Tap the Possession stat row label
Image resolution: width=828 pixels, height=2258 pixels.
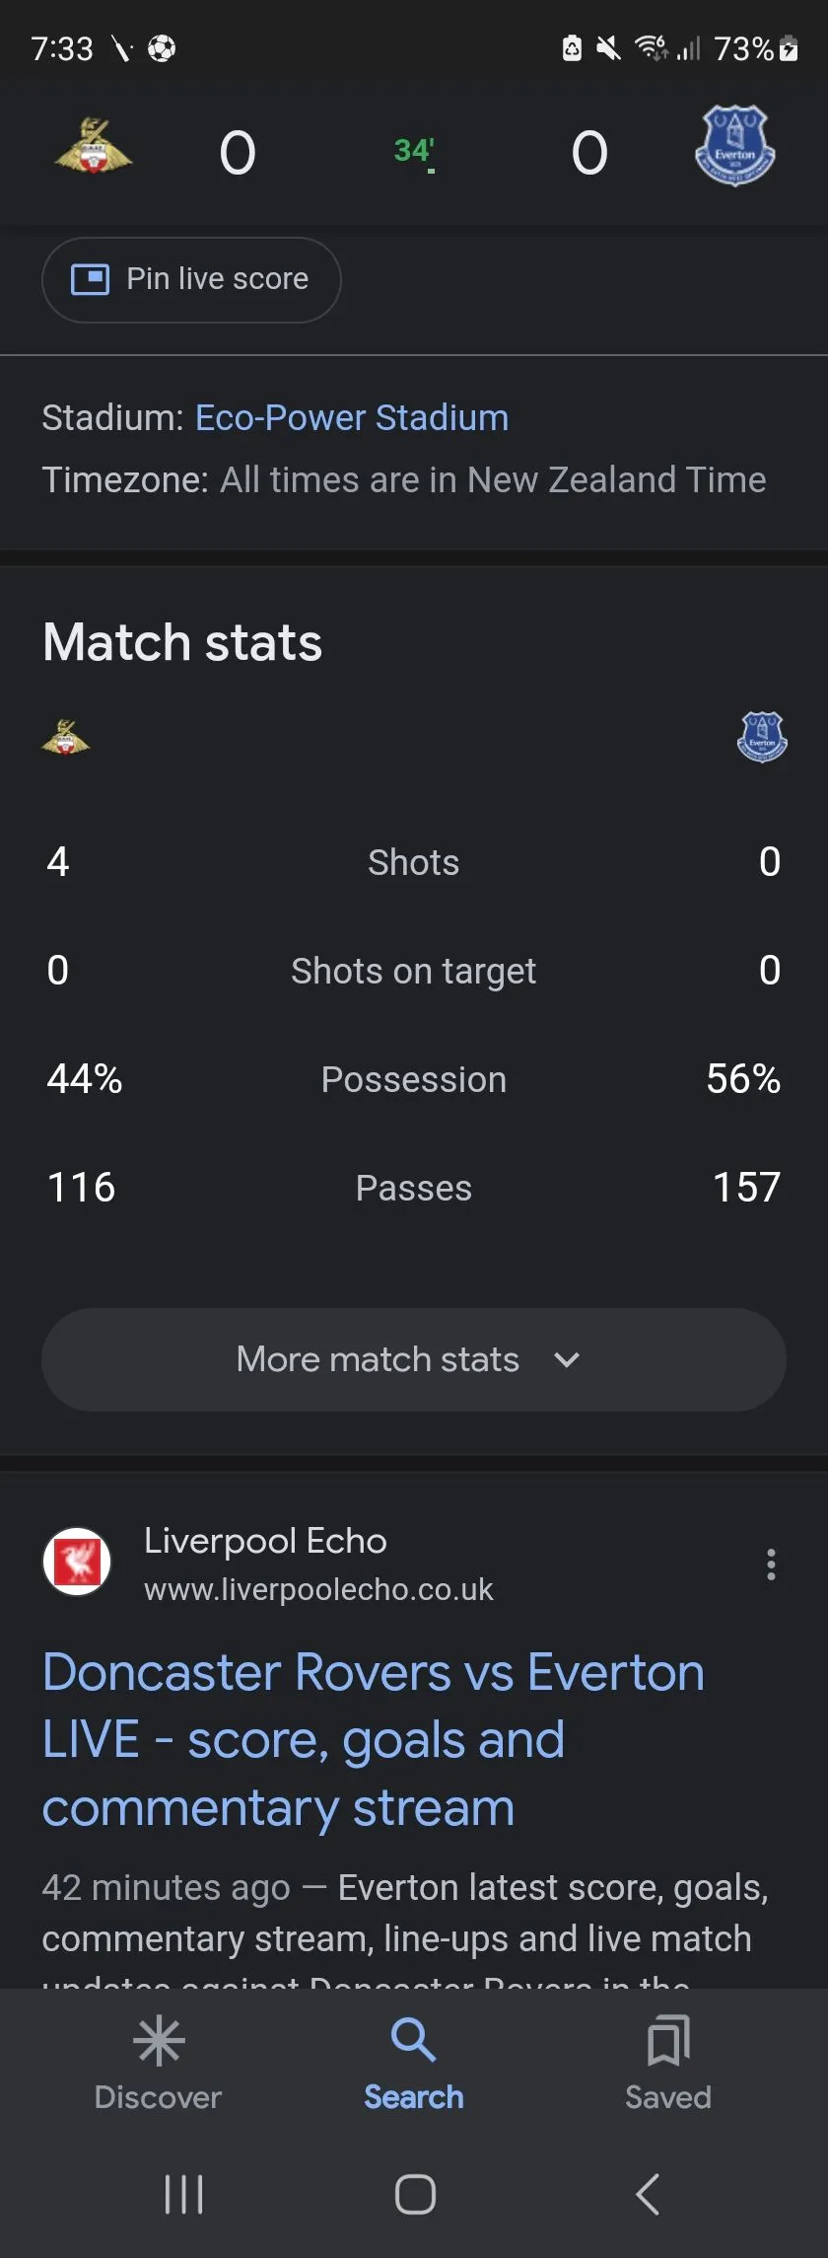(414, 1079)
